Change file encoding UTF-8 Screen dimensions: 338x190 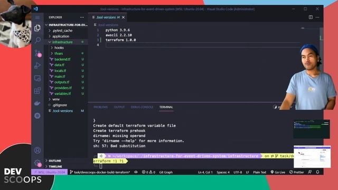tap(238, 172)
